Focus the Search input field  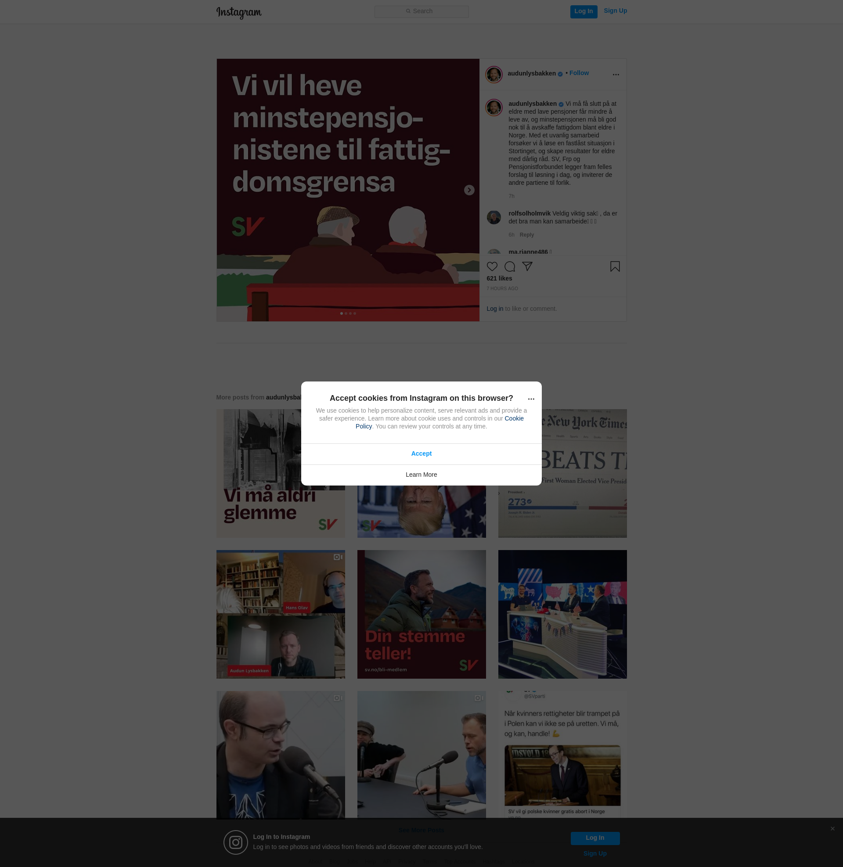pyautogui.click(x=421, y=11)
